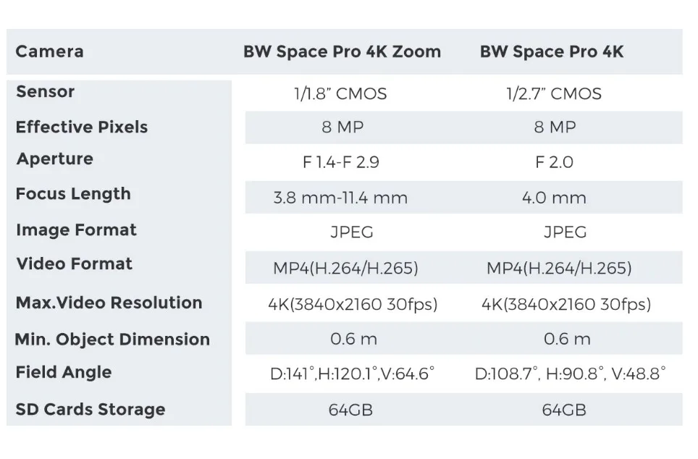Screen dimensions: 698x459
Task: Select the Focus Length row label
Action: tap(73, 194)
